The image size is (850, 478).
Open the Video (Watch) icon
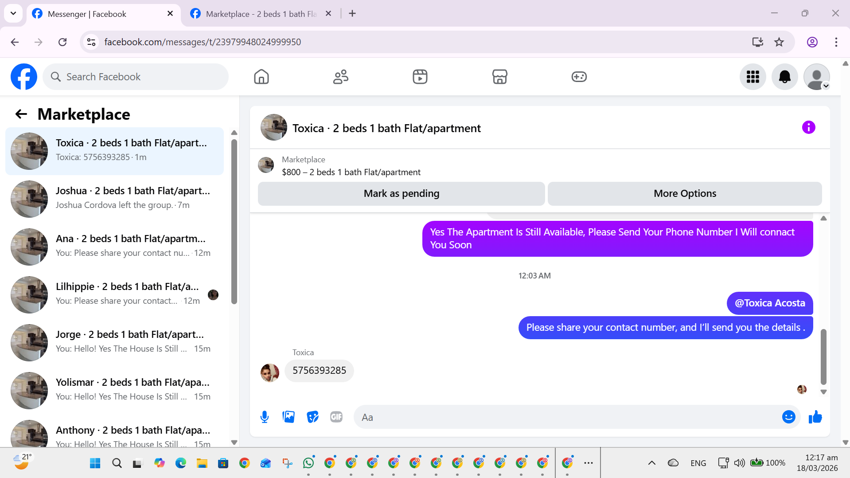coord(420,77)
